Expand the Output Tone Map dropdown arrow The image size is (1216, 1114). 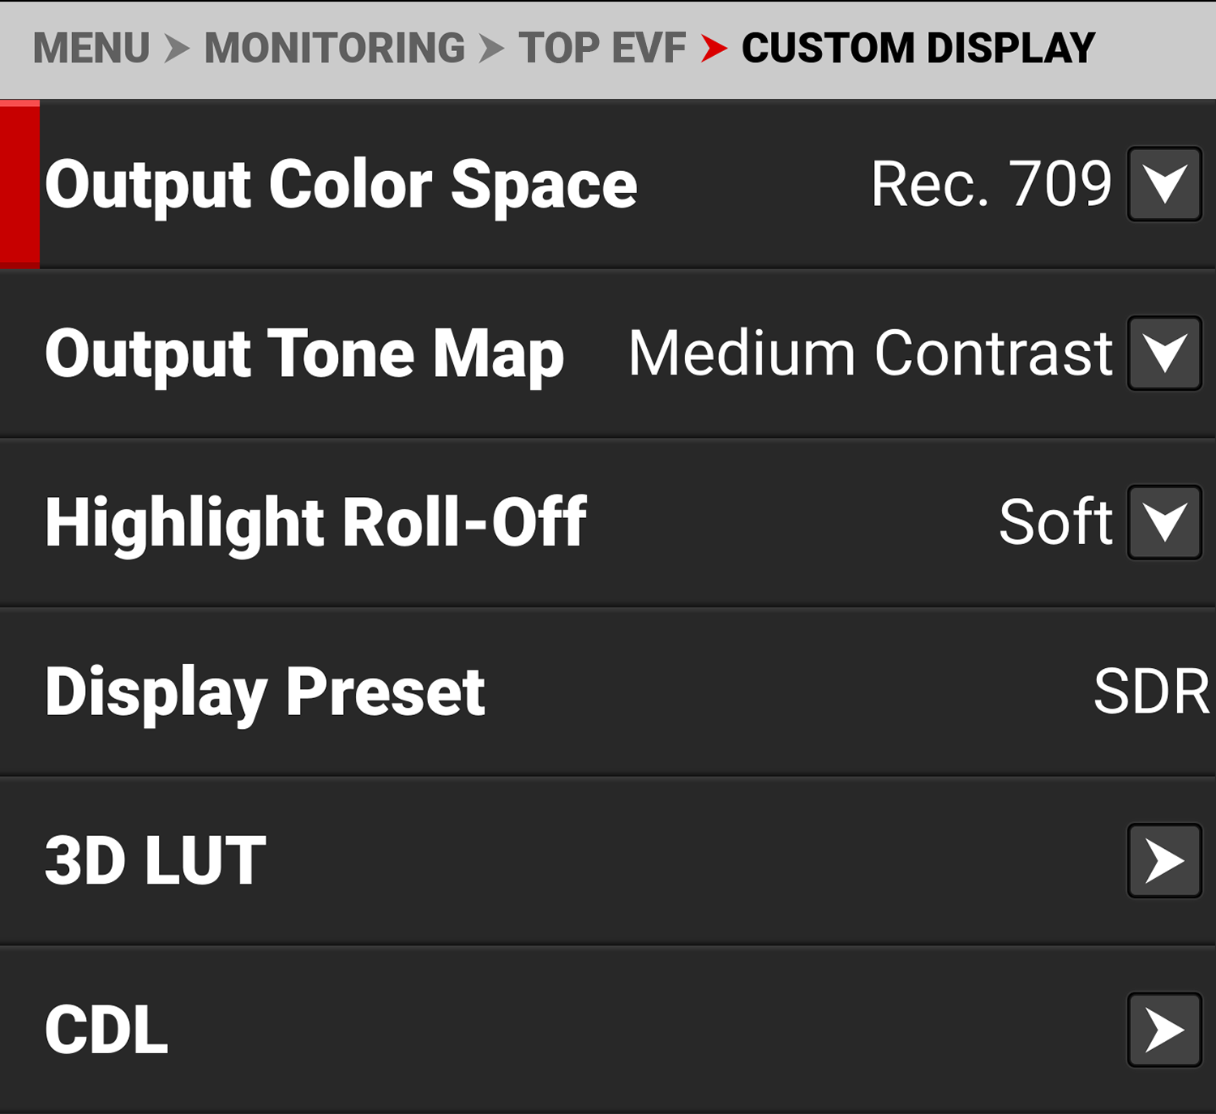coord(1164,353)
